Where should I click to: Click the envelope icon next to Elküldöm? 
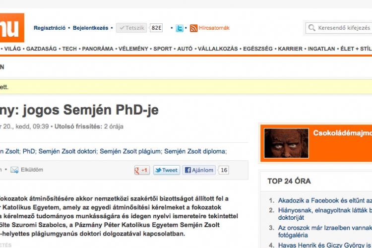coord(14,170)
